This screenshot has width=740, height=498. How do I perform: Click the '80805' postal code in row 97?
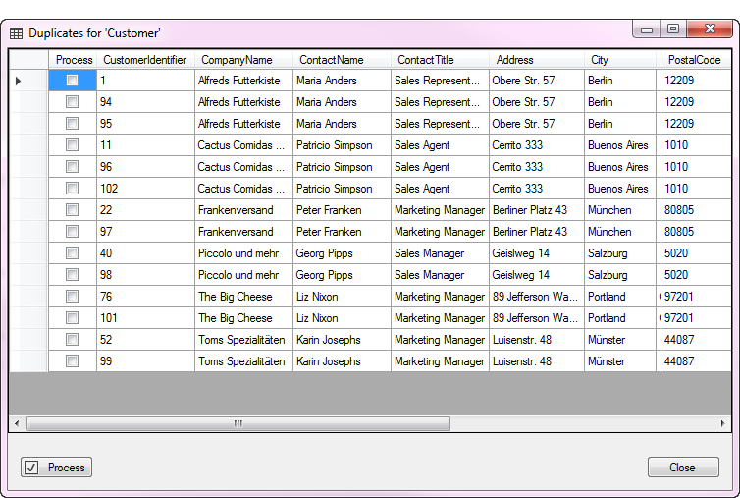pyautogui.click(x=696, y=232)
